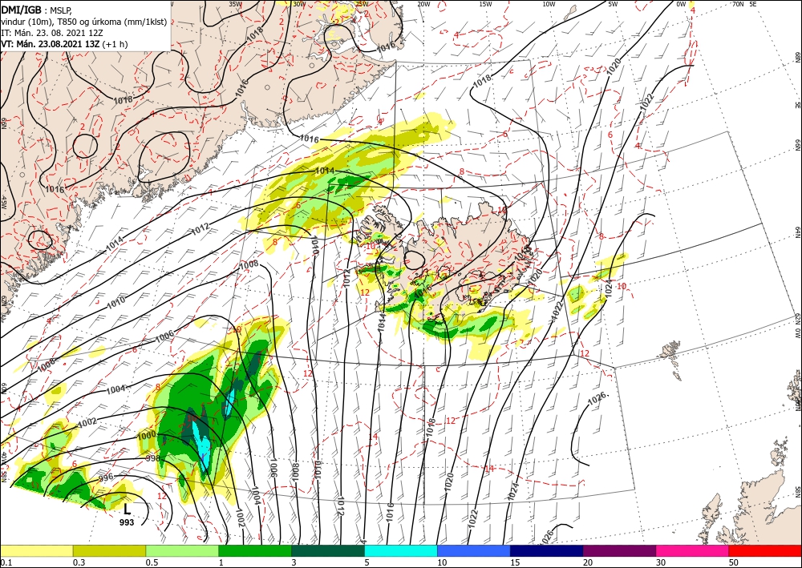This screenshot has height=568, width=802.
Task: Click the '1026.' isobar label with trailing dot
Action: pos(598,398)
